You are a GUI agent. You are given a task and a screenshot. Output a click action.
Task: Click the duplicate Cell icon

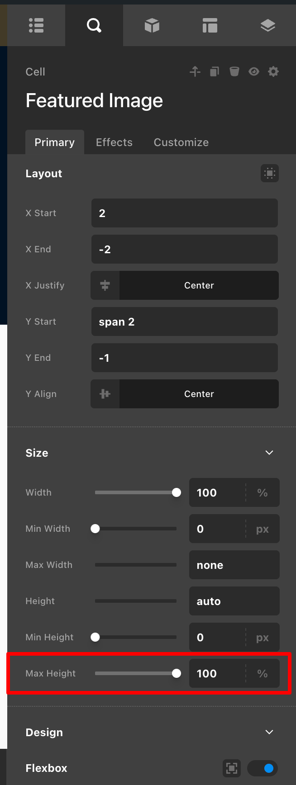pyautogui.click(x=215, y=71)
